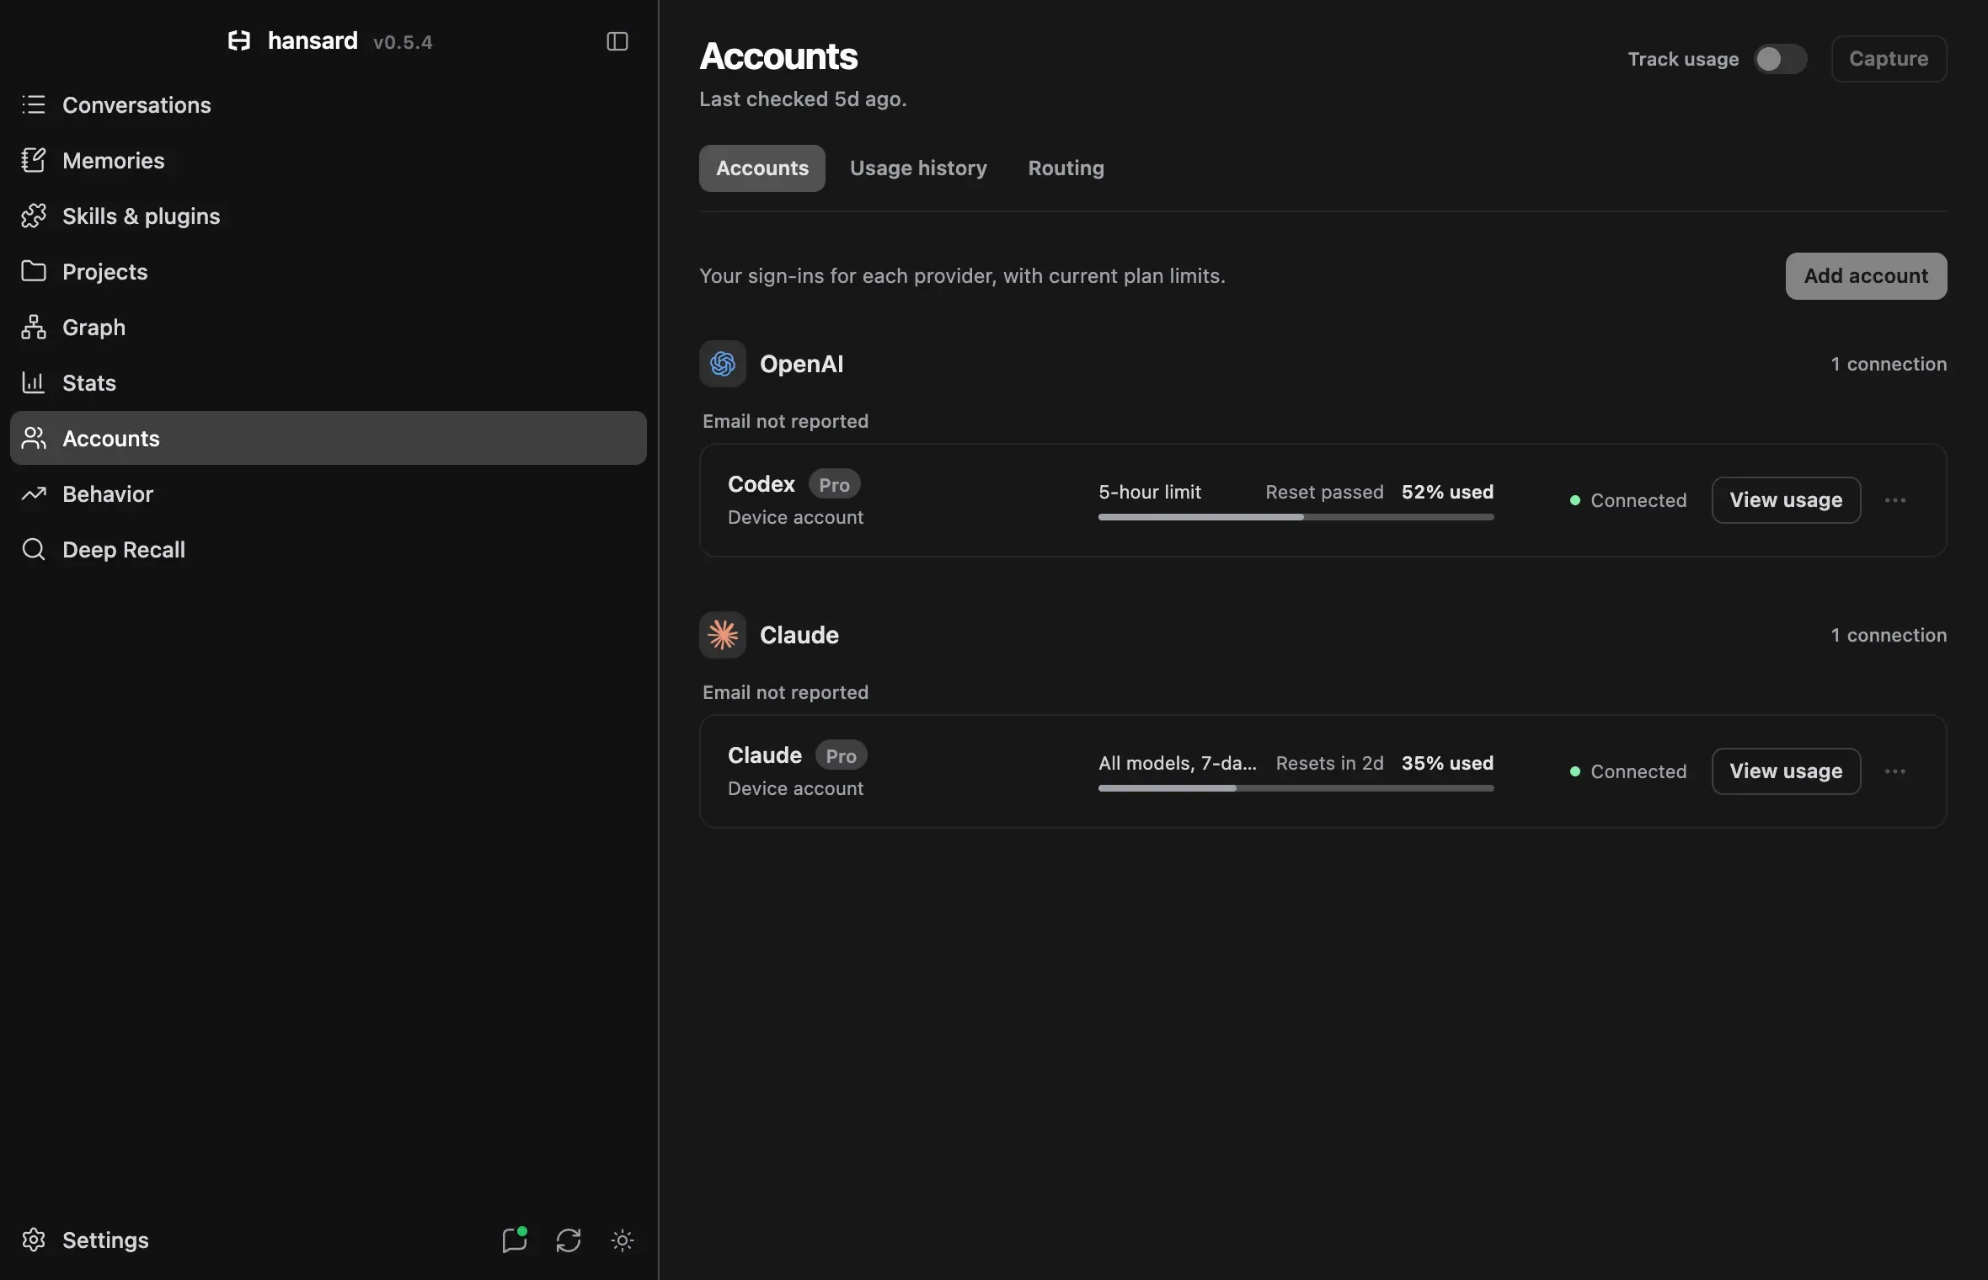Click the Codex 5-hour limit progress bar

coord(1296,517)
